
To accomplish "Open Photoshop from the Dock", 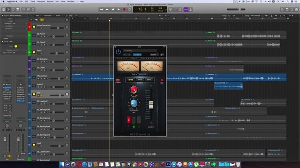I will click(168, 164).
